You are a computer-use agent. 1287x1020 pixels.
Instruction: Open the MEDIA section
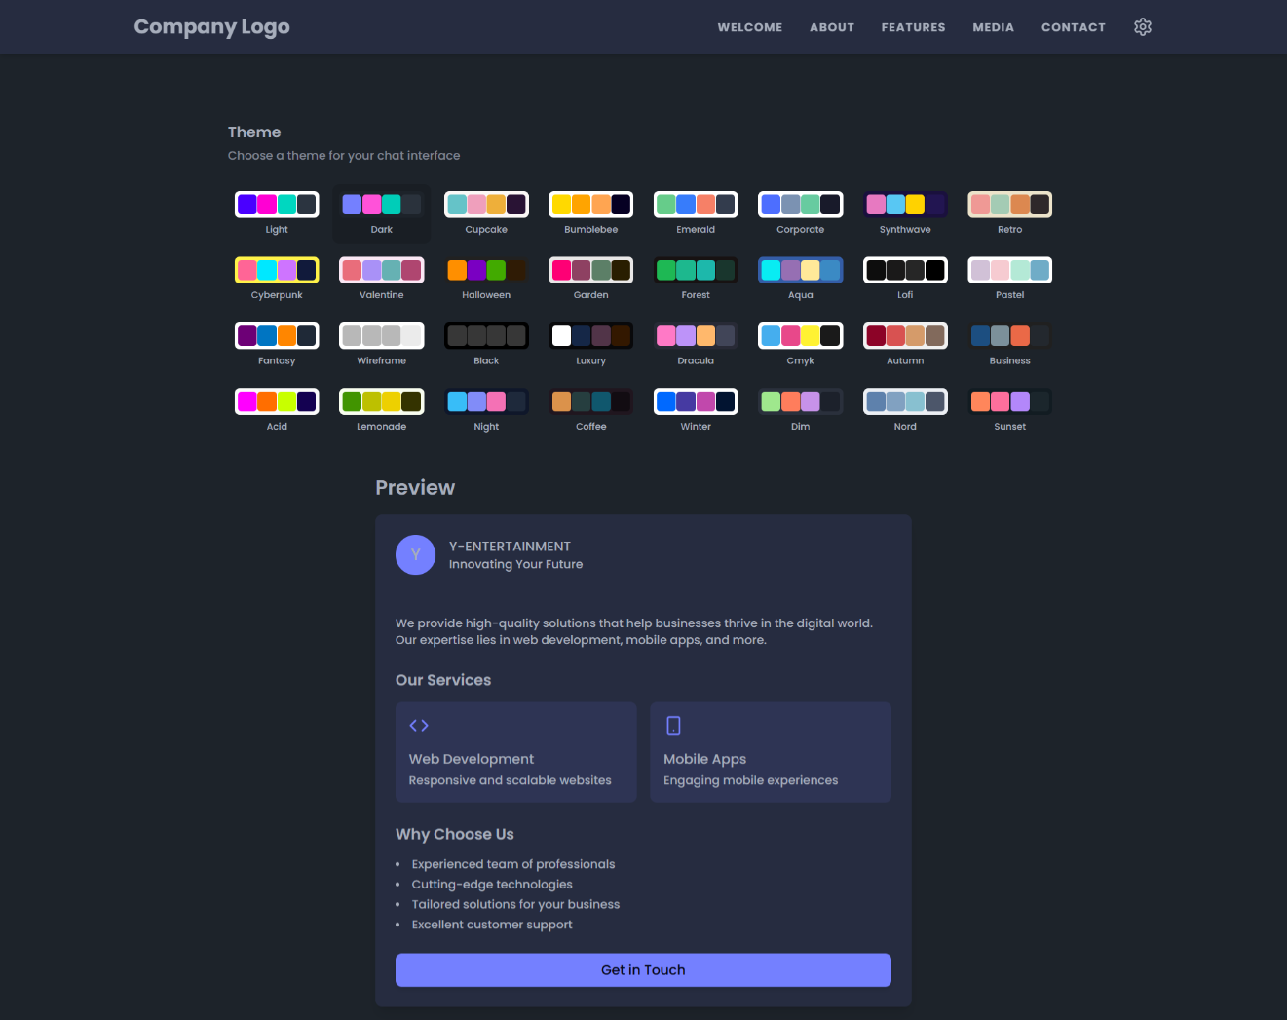(993, 26)
